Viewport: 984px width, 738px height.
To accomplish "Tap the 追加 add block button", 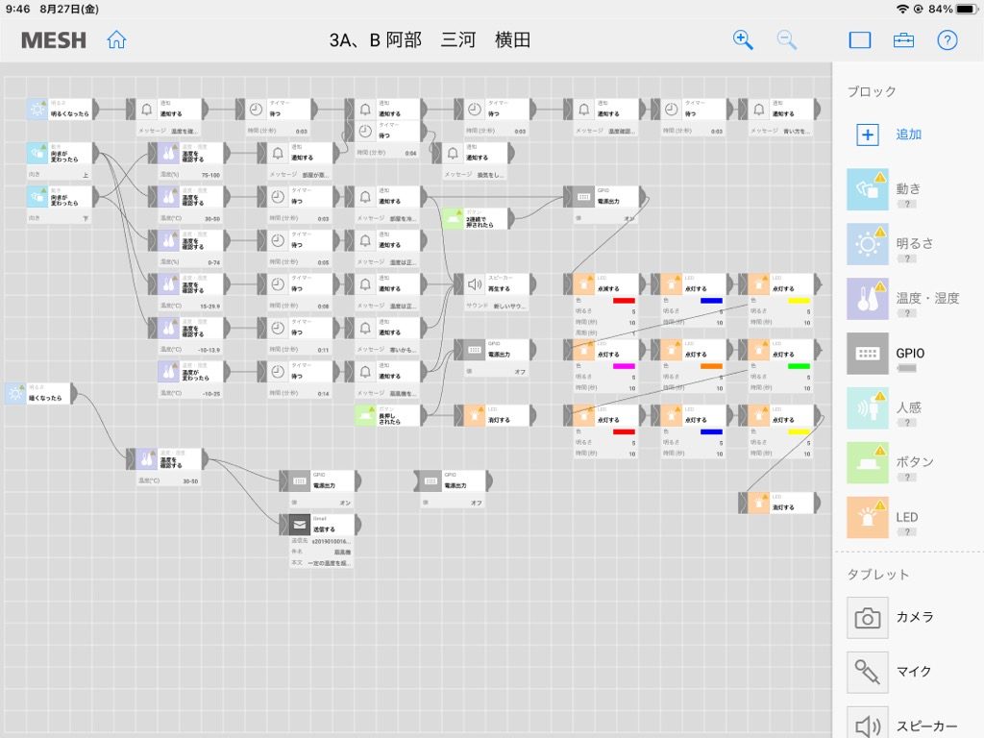I will 889,135.
